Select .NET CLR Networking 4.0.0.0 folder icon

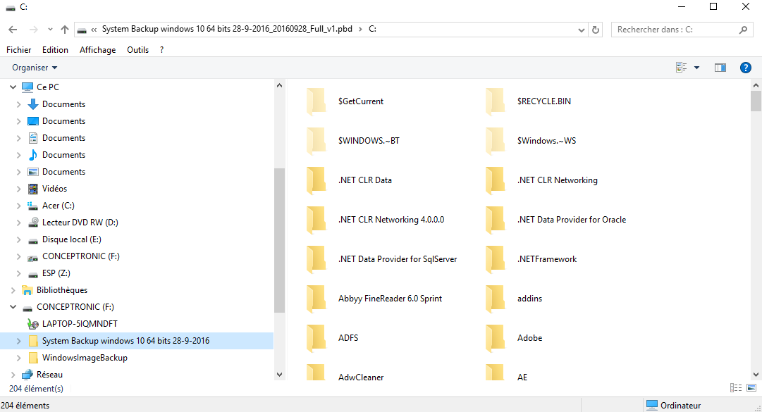tap(316, 219)
